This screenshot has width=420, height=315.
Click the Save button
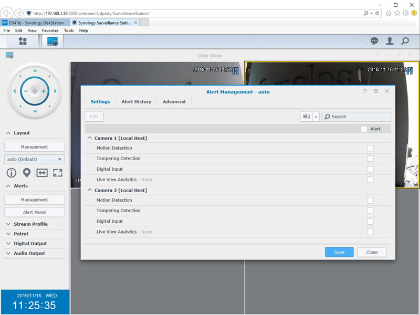click(339, 253)
